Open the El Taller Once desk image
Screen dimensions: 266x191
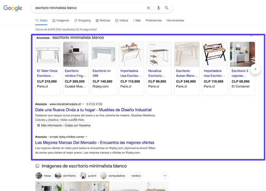tap(48, 54)
